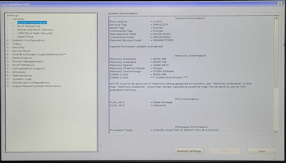Click Memory Channel Mode Single value
Screen dimensions: 286x163
tap(158, 68)
